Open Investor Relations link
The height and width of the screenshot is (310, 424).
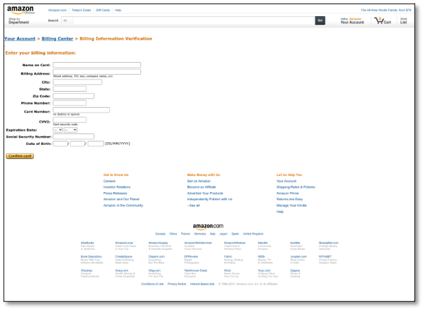click(x=117, y=187)
